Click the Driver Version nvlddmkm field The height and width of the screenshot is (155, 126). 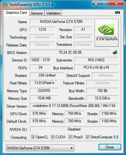tap(74, 106)
